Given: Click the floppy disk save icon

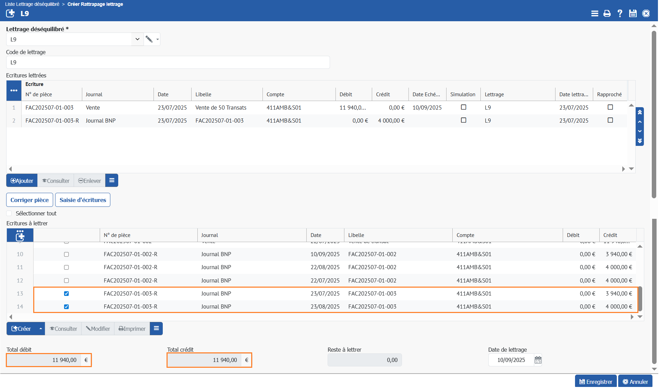Looking at the screenshot, I should (x=633, y=13).
